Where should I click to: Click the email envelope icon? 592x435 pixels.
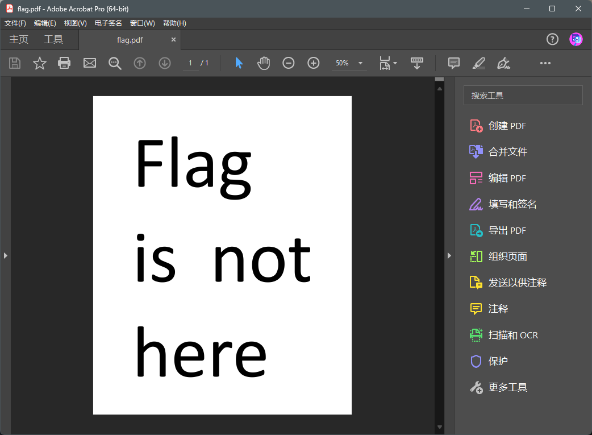90,63
